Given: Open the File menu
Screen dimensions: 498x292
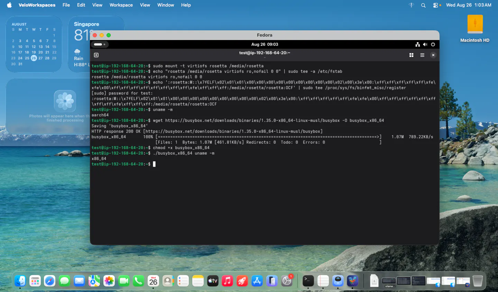Looking at the screenshot, I should click(x=66, y=5).
